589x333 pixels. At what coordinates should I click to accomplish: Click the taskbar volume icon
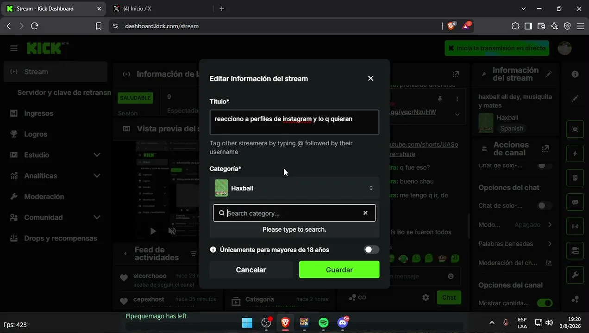[549, 323]
